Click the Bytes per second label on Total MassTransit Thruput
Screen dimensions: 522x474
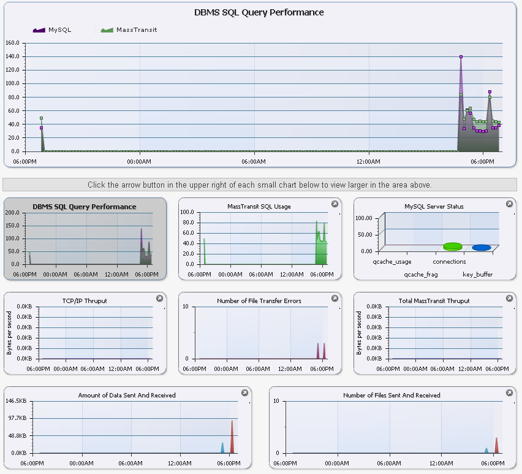[358, 333]
